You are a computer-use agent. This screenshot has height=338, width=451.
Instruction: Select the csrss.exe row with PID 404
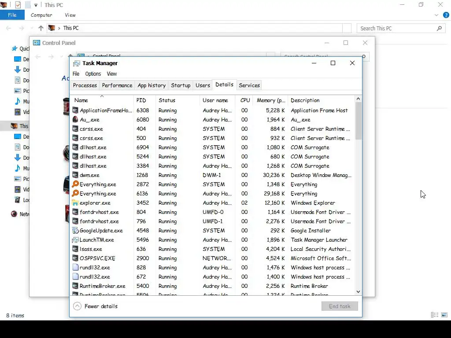pos(213,129)
